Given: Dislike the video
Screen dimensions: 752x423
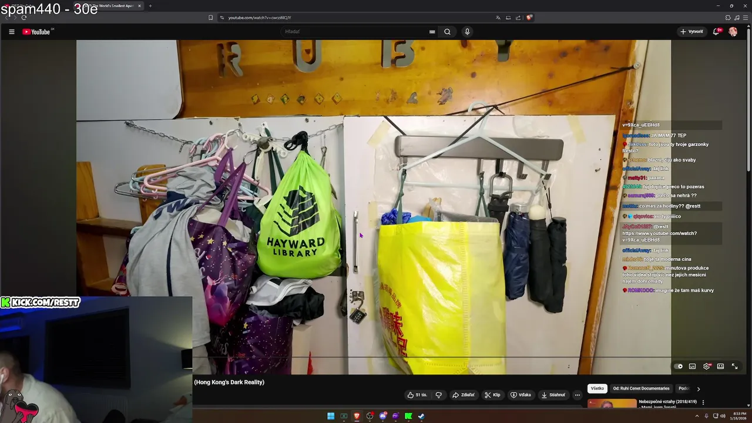Looking at the screenshot, I should tap(438, 395).
